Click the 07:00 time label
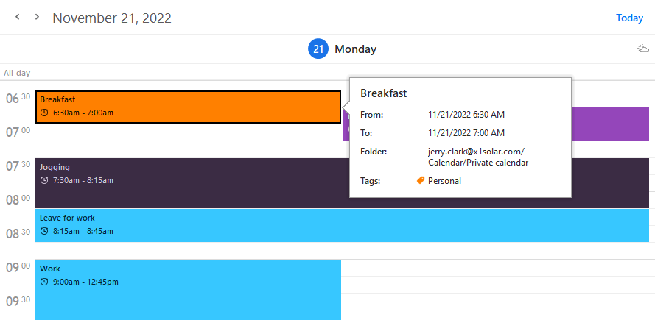Viewport: 655px width, 320px height. click(18, 132)
